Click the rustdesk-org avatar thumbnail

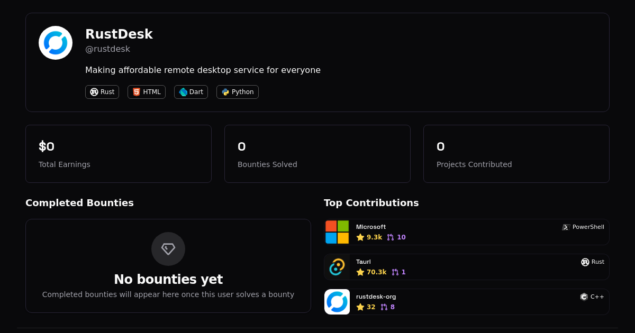click(x=337, y=301)
